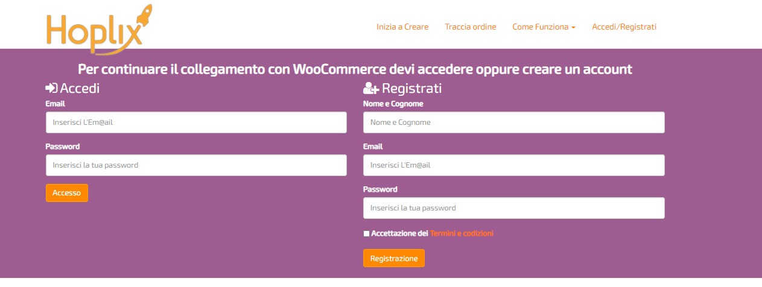
Task: Tick the Accettazione dei Termini checkbox
Action: coord(367,234)
